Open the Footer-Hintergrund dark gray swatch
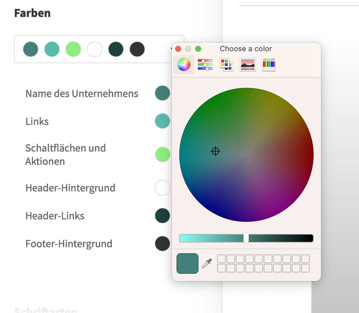 click(163, 244)
